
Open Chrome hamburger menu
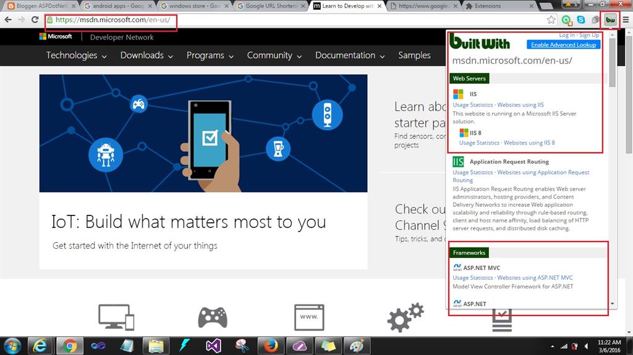pos(626,20)
